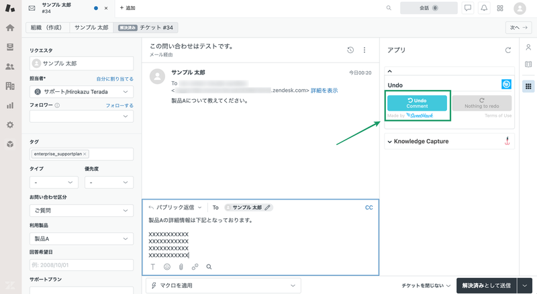Add CC recipients to the reply
Viewport: 537px width, 294px height.
(369, 207)
